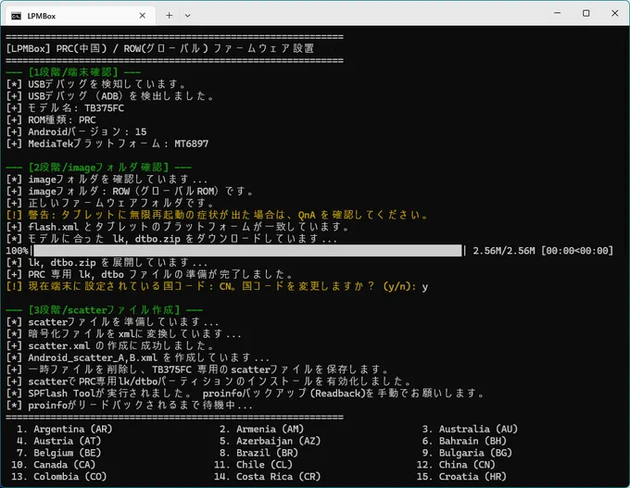Click the '2. Armenia (AM)' entry
The image size is (630, 488).
tap(261, 429)
